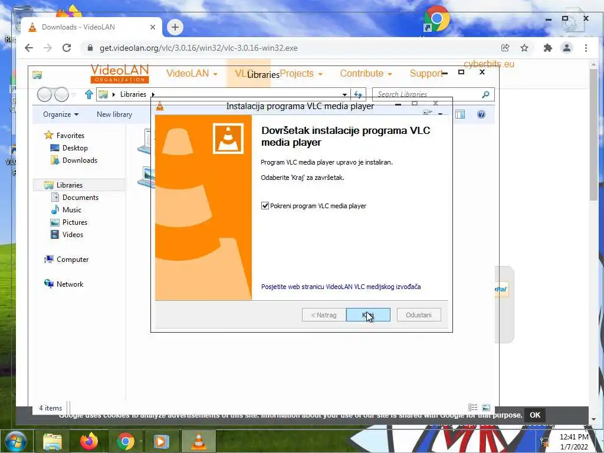This screenshot has height=453, width=604.
Task: Open Chrome profile icon
Action: click(567, 48)
